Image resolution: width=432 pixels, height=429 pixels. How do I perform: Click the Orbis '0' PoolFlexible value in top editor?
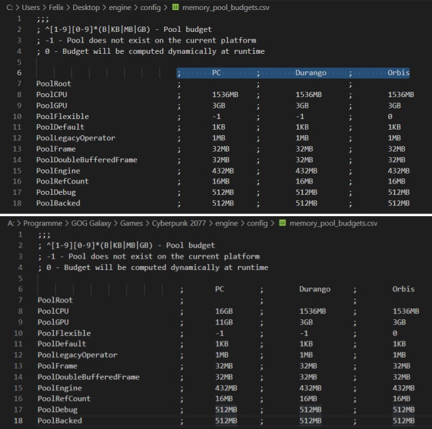(390, 116)
